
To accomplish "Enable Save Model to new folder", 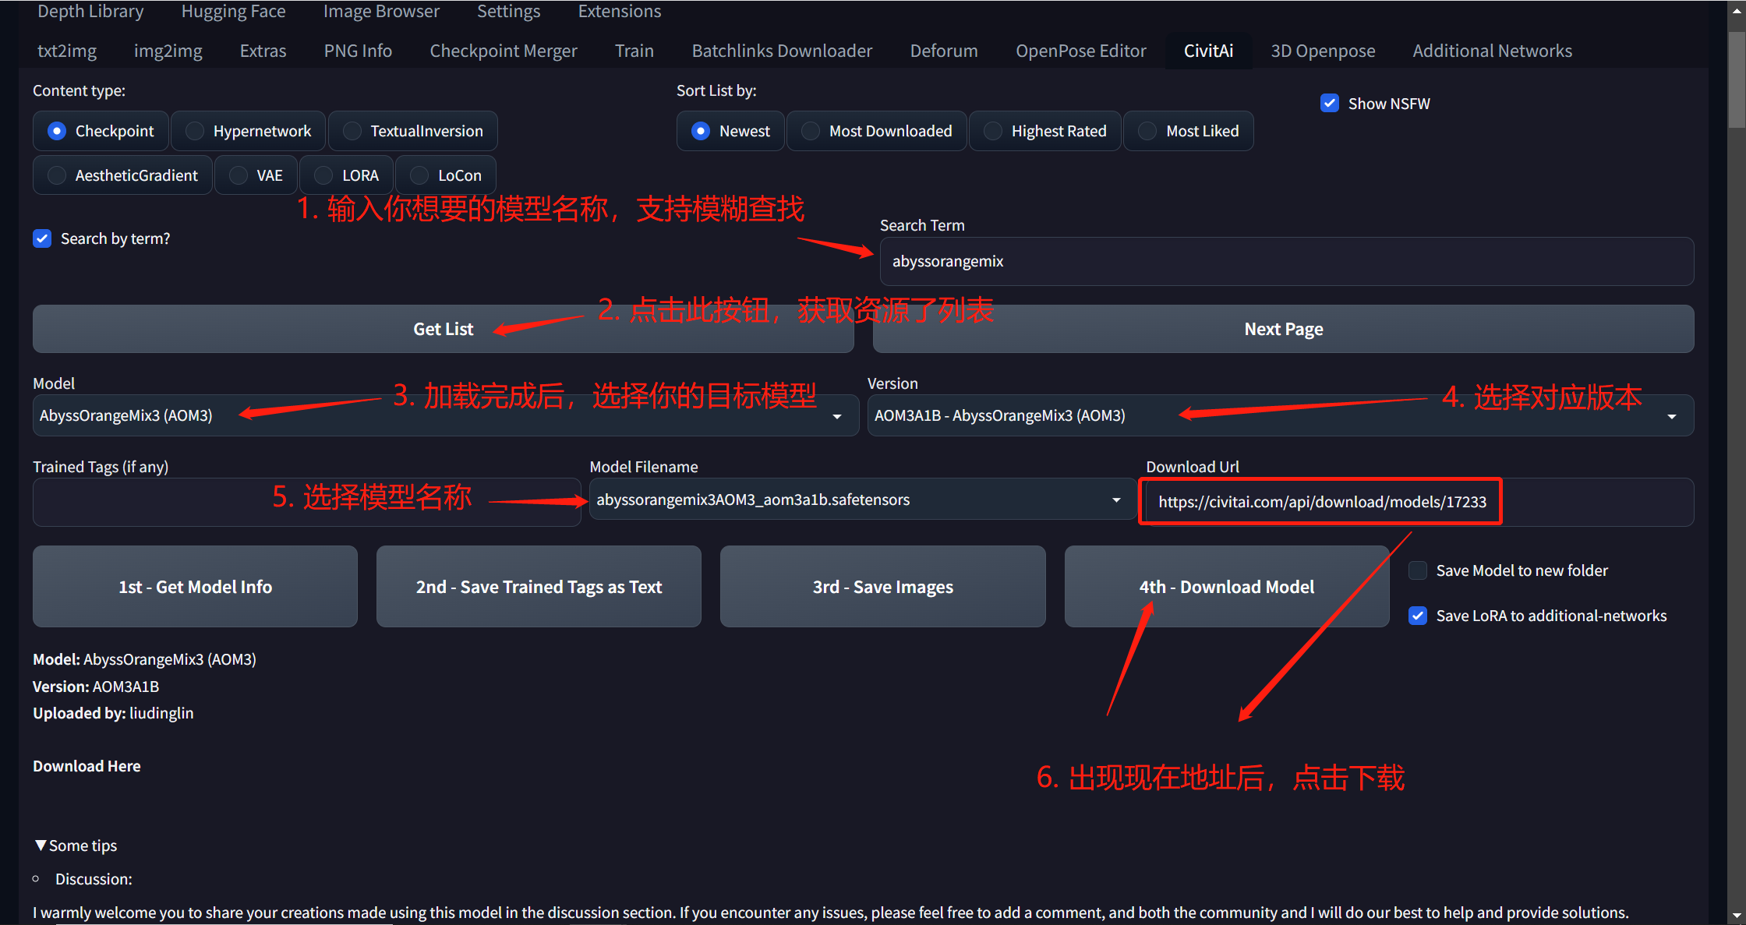I will pyautogui.click(x=1418, y=570).
